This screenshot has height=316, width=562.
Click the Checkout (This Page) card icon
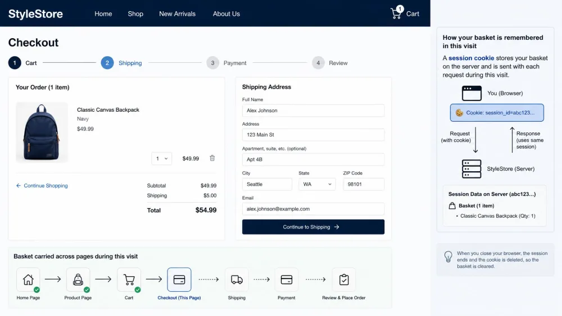click(x=179, y=280)
